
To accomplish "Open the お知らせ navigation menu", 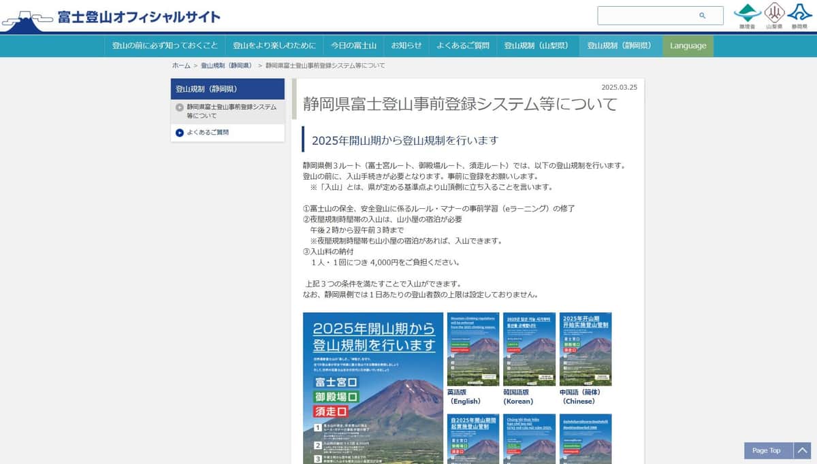I will pyautogui.click(x=406, y=46).
